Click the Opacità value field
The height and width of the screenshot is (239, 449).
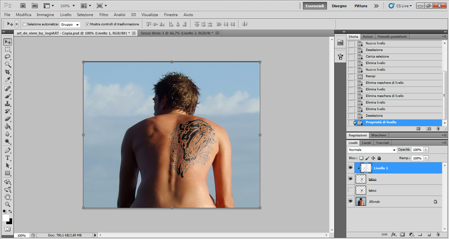pos(417,150)
